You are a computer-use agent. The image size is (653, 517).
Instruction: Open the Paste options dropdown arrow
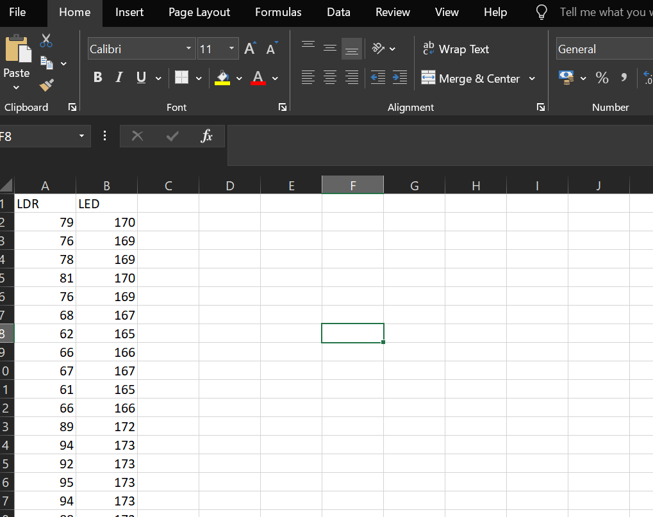16,87
